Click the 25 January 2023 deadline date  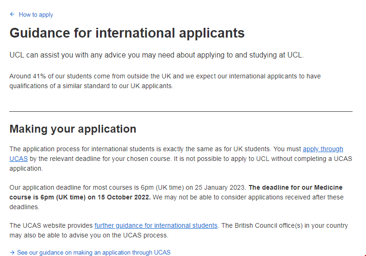click(x=219, y=188)
